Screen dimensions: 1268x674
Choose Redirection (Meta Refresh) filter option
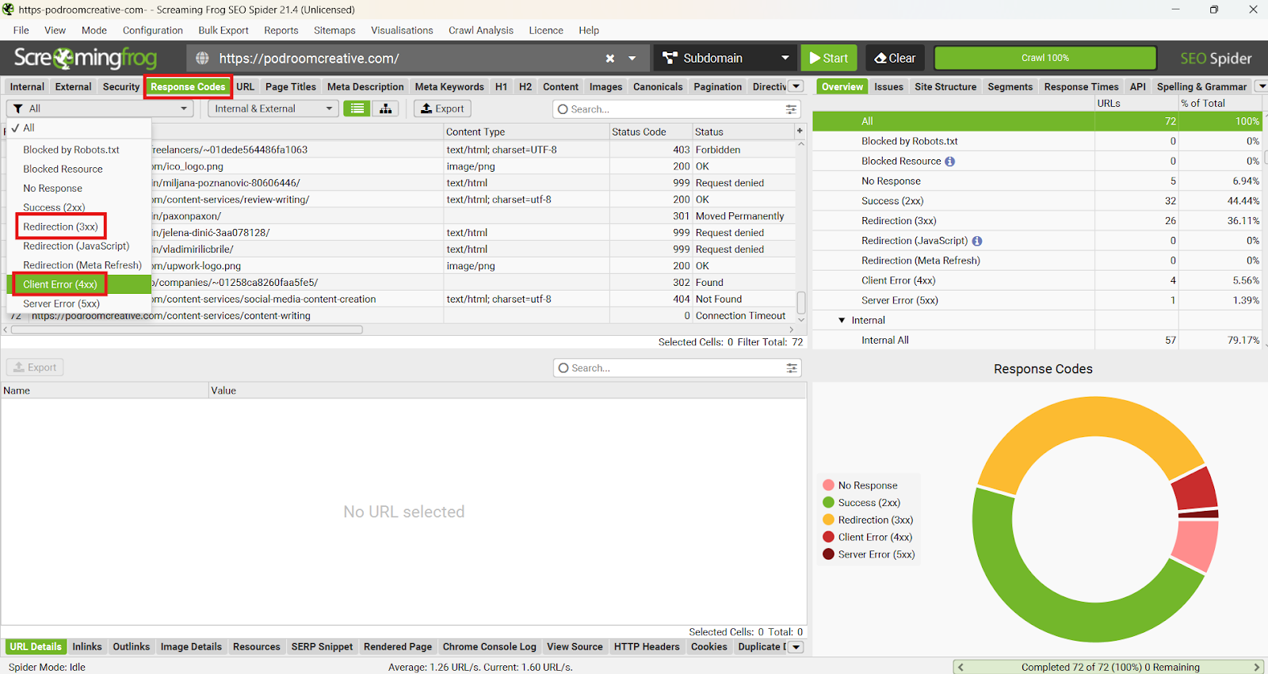click(x=79, y=265)
